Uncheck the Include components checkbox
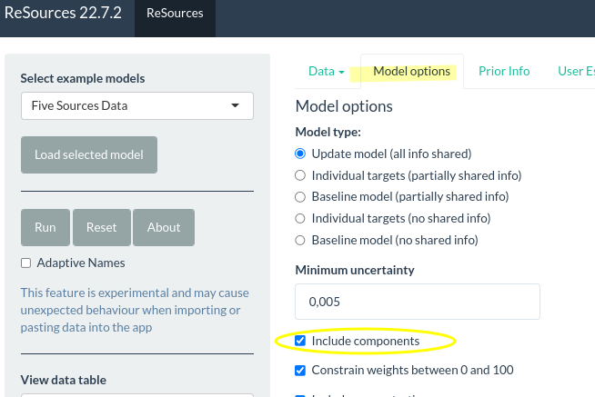Screen dimensions: 595x397 [x=301, y=342]
